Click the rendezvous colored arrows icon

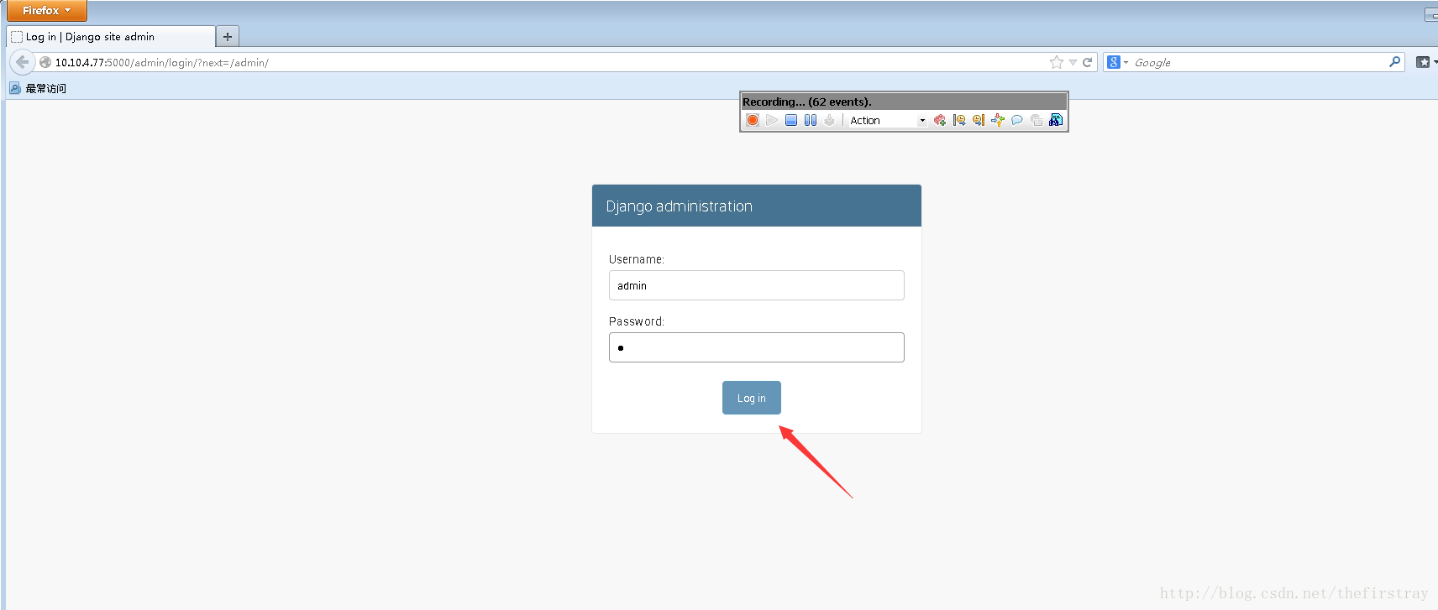pos(998,120)
